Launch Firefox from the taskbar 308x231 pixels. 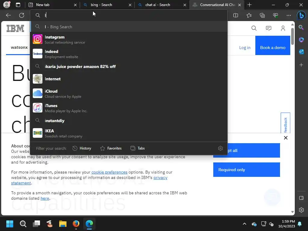coord(76,224)
